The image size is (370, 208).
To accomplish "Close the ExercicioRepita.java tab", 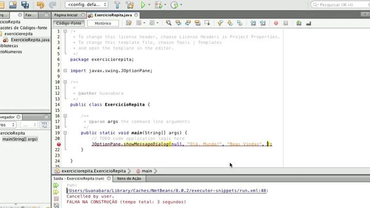I will [x=136, y=15].
